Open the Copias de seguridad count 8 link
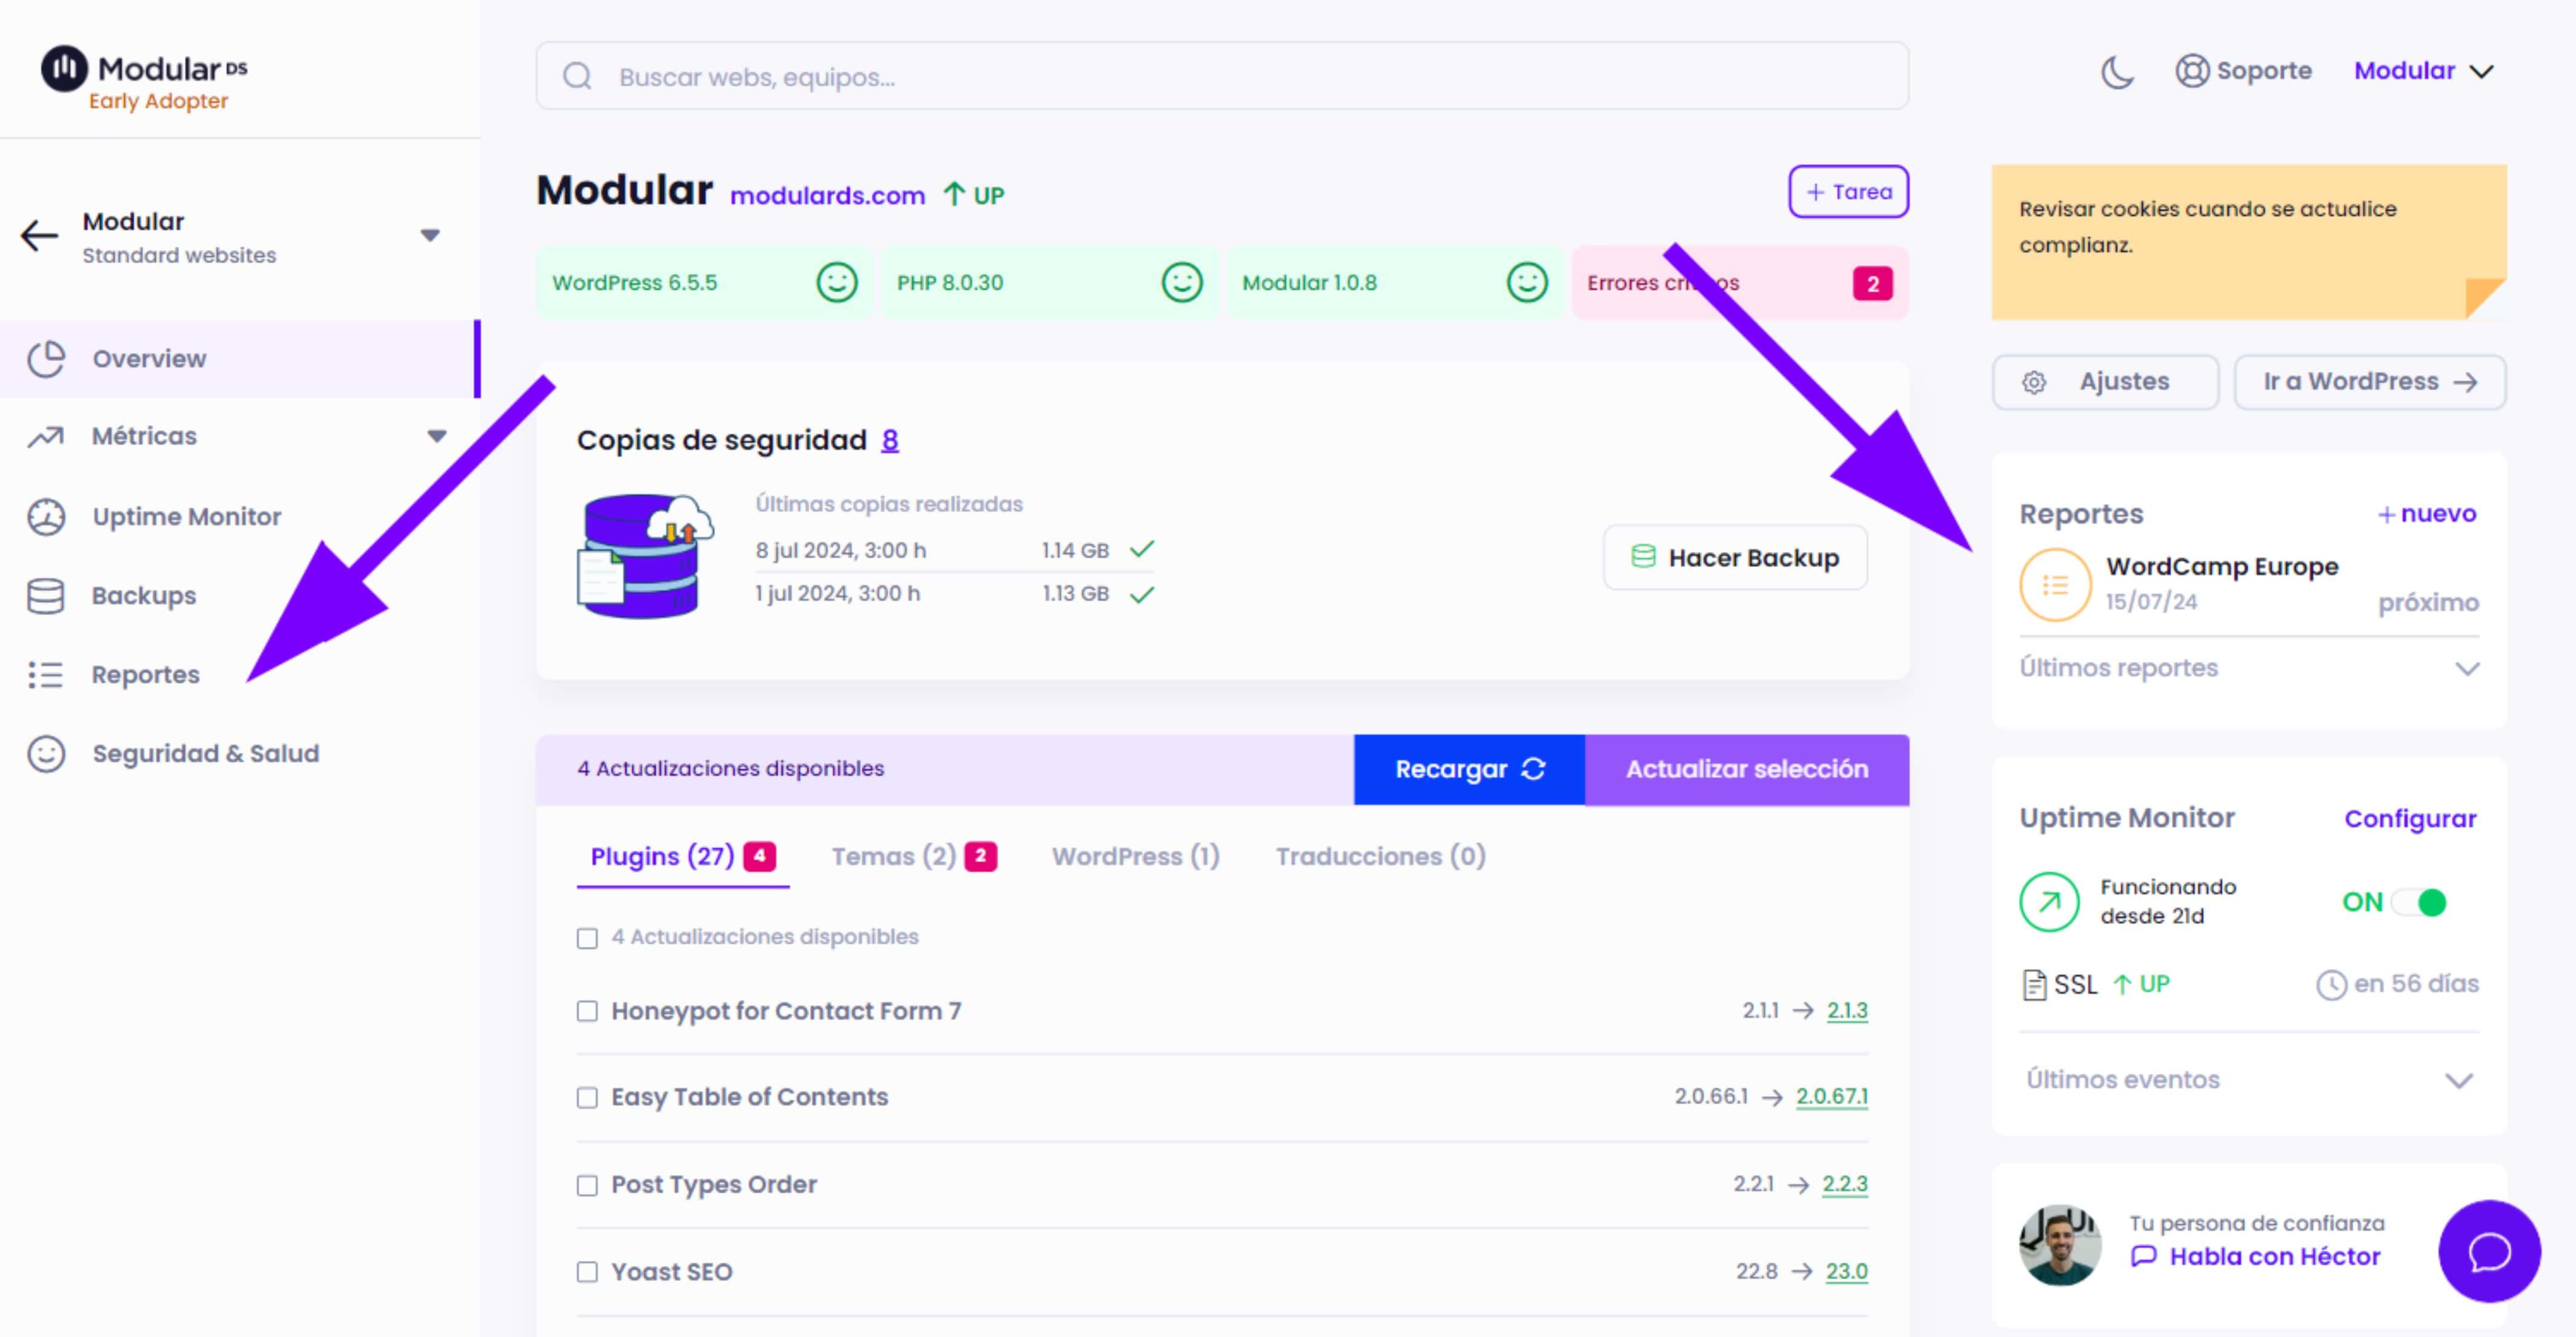Image resolution: width=2576 pixels, height=1337 pixels. (x=889, y=441)
